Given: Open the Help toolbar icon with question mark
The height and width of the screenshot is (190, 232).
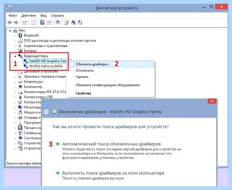Looking at the screenshot, I should (42, 22).
